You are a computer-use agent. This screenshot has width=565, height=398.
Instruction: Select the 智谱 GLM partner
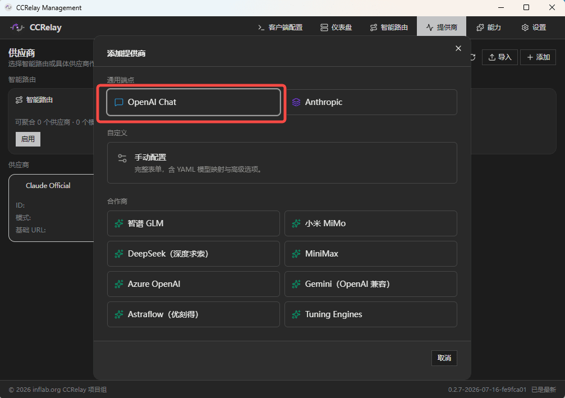pos(194,223)
